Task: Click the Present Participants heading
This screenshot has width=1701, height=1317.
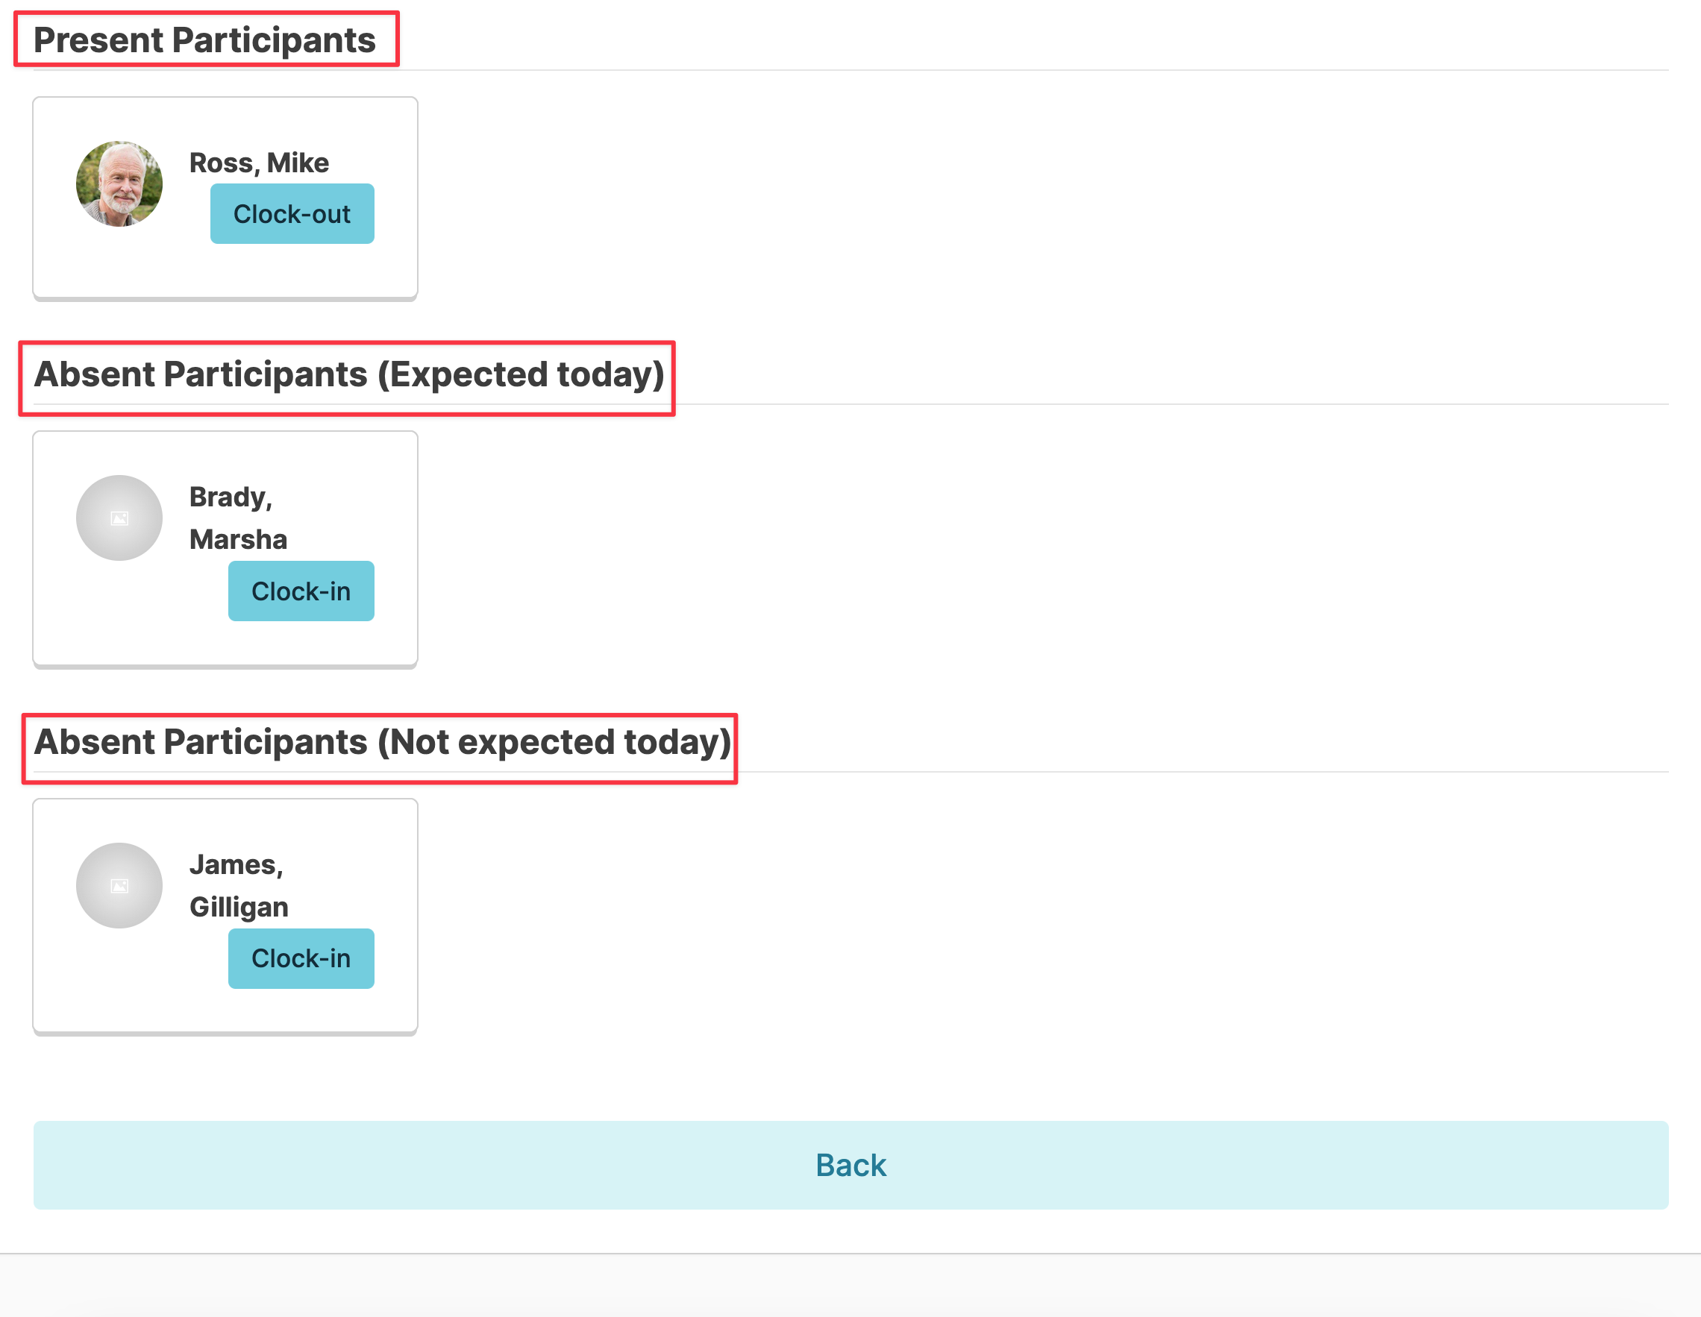Action: point(205,40)
